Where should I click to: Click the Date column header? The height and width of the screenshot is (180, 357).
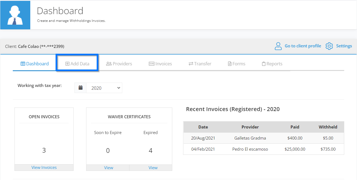point(203,127)
